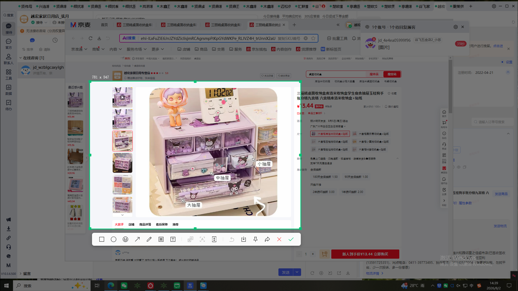This screenshot has height=291, width=518.
Task: Select the text annotation tool
Action: (173, 239)
